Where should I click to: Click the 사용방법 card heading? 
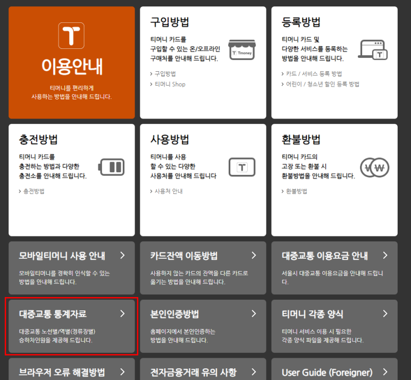[170, 139]
